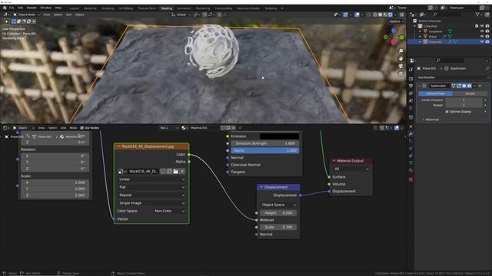Open Non-Color color space dropdown
The image size is (492, 276).
tap(168, 211)
